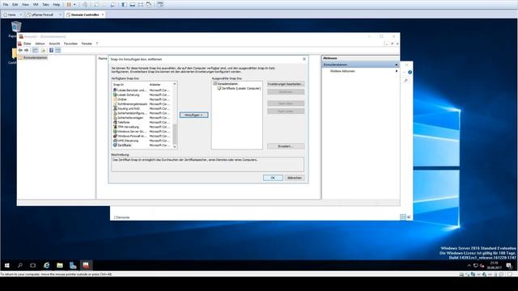Open the Aktion menu

[40, 44]
